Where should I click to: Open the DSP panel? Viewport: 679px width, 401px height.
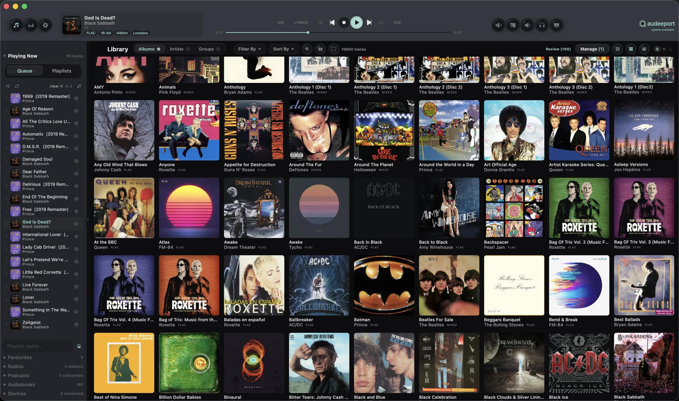click(x=397, y=23)
